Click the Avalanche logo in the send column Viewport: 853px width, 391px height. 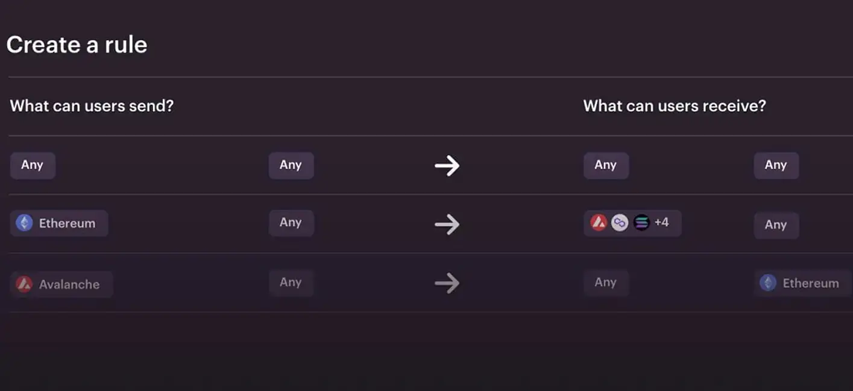(24, 284)
